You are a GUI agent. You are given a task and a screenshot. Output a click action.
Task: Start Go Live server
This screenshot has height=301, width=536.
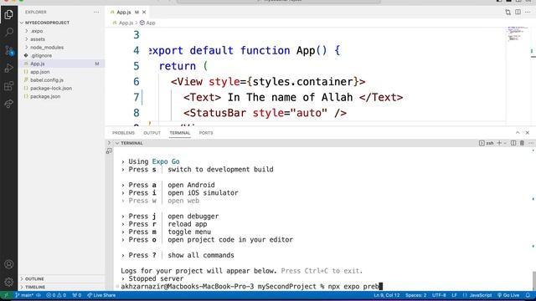(508, 295)
